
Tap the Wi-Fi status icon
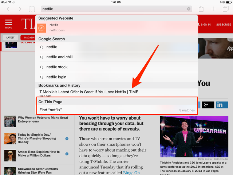click(x=10, y=2)
